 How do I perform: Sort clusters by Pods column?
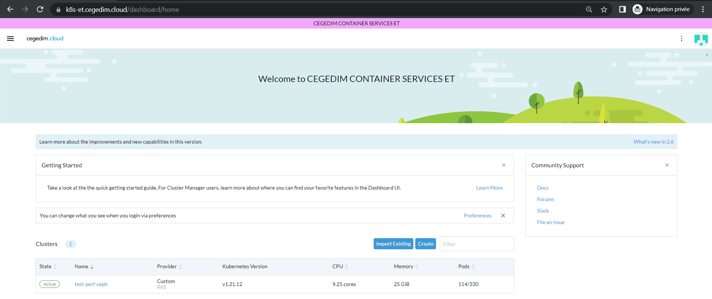coord(466,266)
